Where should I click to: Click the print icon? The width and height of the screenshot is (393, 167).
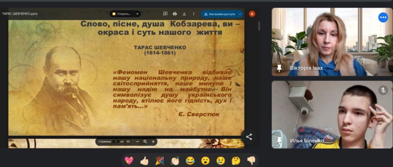coord(175,14)
